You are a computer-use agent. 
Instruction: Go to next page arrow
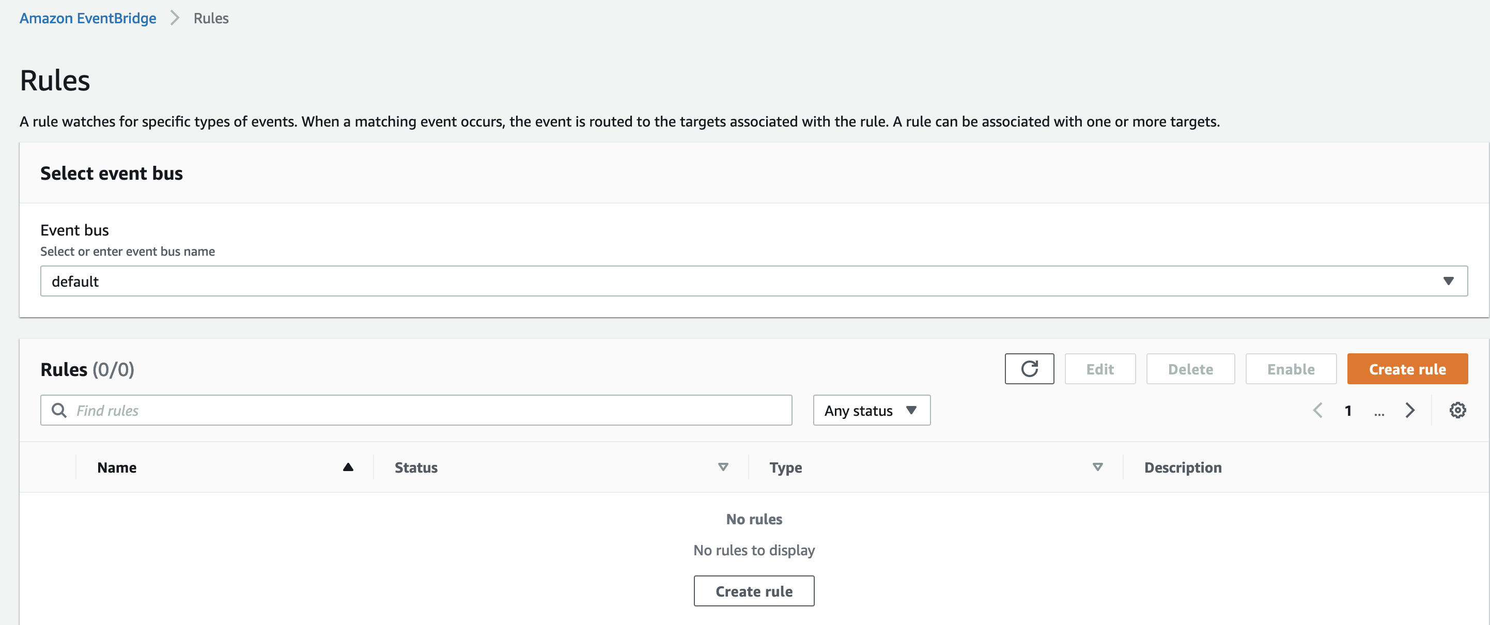coord(1409,411)
